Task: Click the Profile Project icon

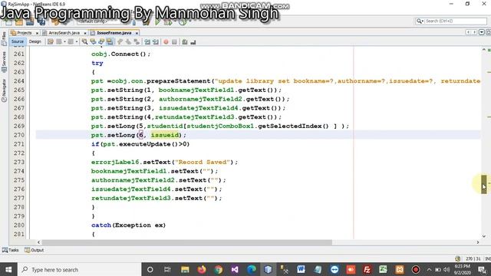Action: pyautogui.click(x=183, y=21)
